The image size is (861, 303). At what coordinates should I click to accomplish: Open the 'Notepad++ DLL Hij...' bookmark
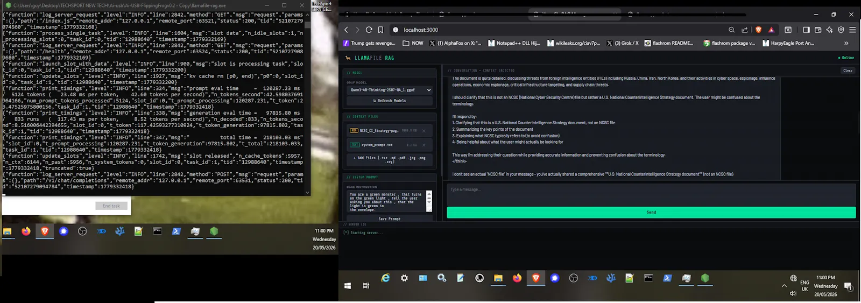coord(514,43)
